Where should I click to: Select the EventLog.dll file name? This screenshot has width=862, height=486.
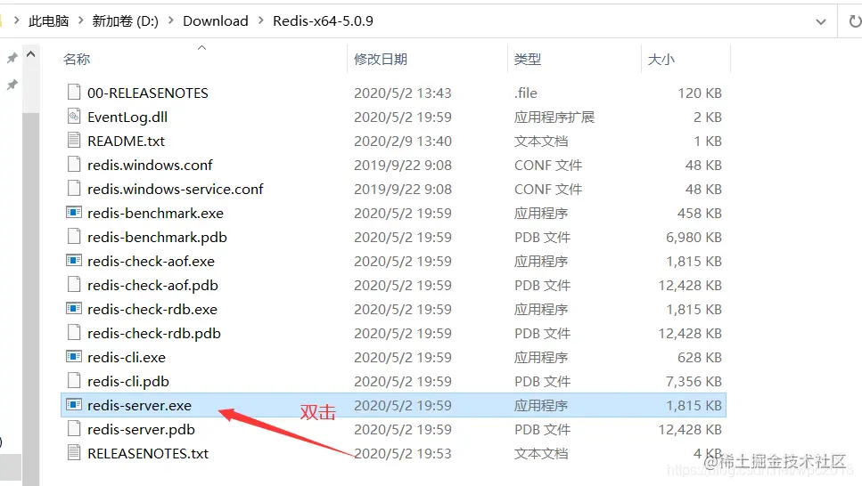(127, 117)
